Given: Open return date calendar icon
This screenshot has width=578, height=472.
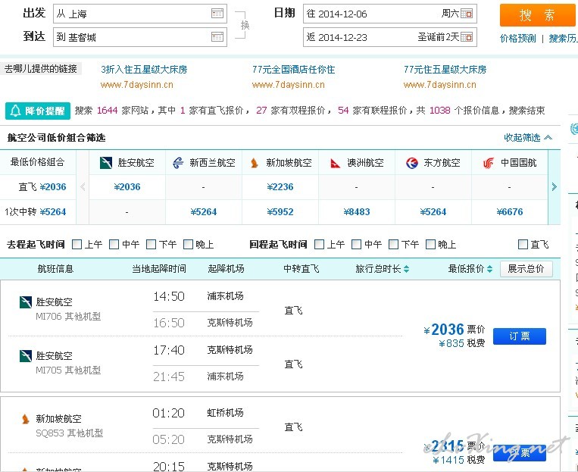Looking at the screenshot, I should [467, 37].
